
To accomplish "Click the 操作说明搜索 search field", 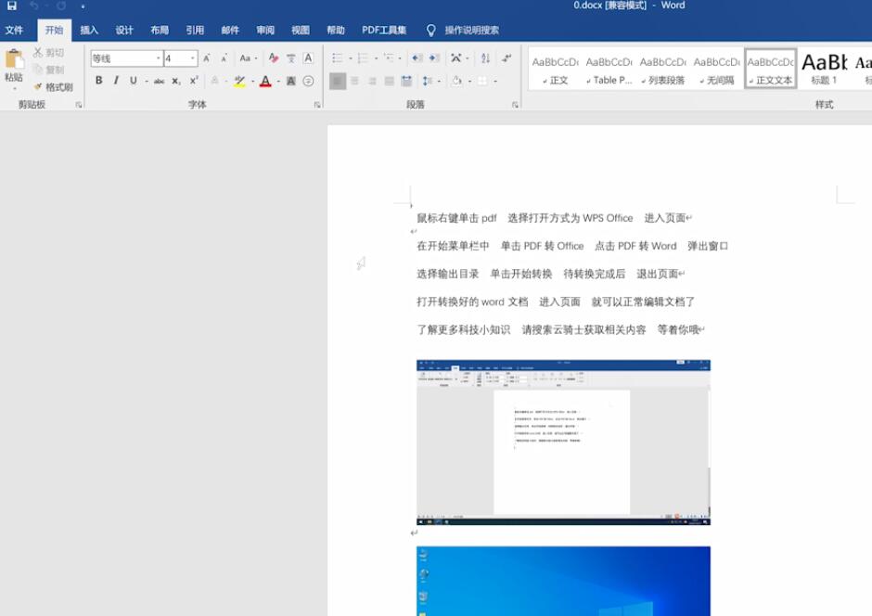I will (x=471, y=30).
